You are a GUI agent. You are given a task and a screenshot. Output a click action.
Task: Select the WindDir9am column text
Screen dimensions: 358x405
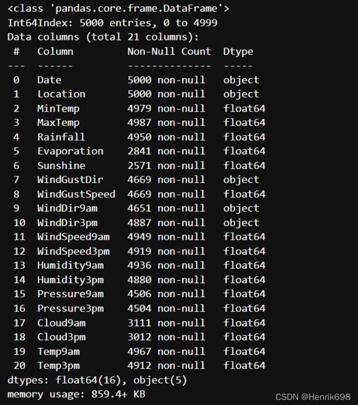click(67, 208)
